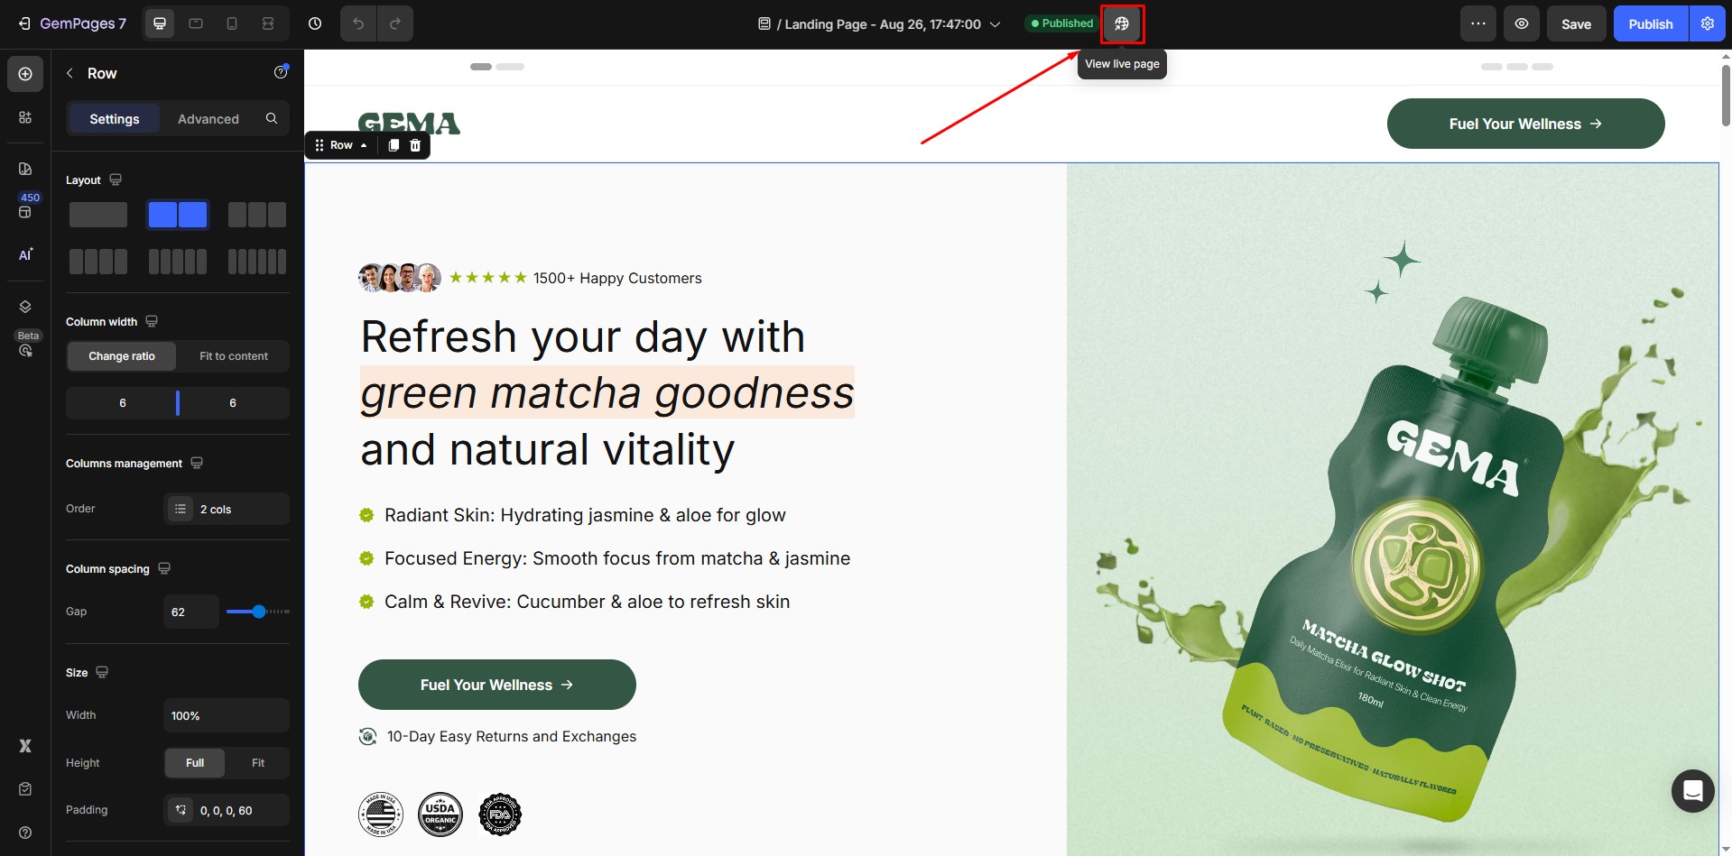Exit the GemPages 7 editor
This screenshot has height=856, width=1732.
coord(24,23)
